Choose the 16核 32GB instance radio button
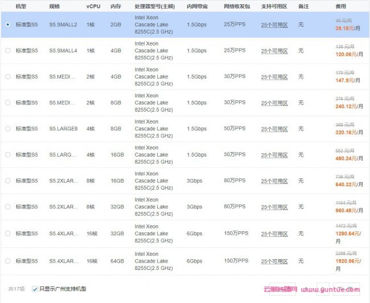370x303 pixels. 7,234
